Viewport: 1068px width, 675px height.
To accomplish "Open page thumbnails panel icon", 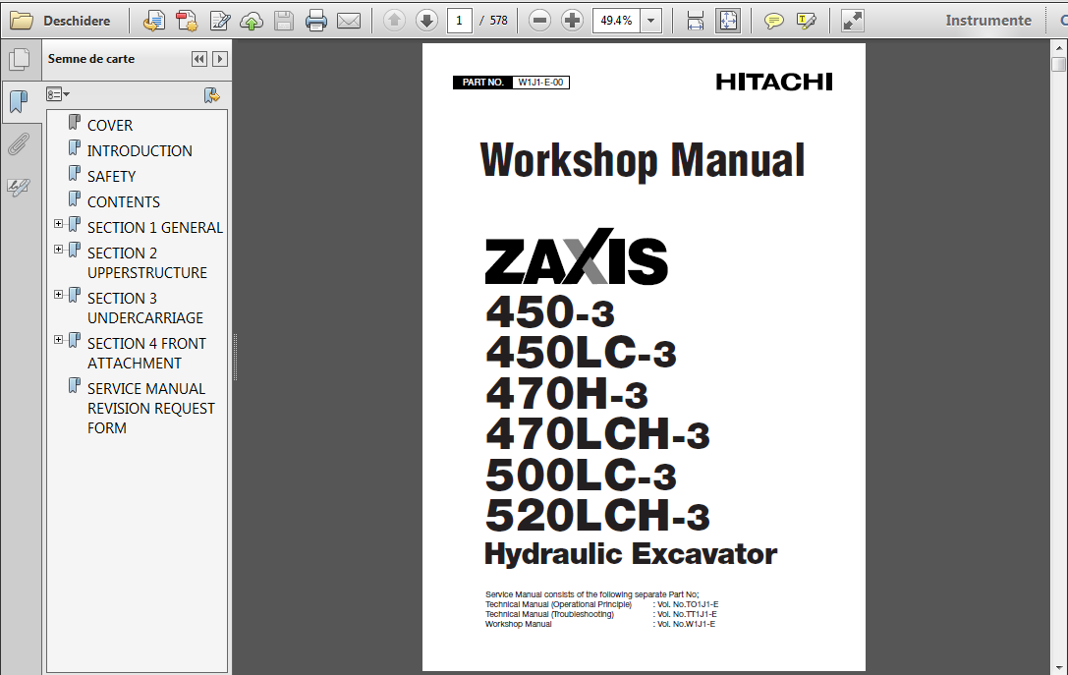I will coord(19,59).
